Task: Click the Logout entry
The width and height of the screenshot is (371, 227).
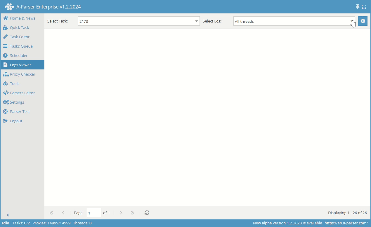Action: (16, 121)
